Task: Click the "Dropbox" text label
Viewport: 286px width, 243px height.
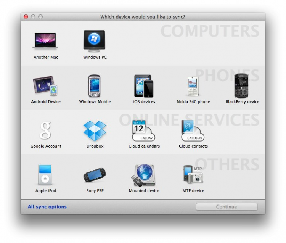Action: pyautogui.click(x=95, y=146)
